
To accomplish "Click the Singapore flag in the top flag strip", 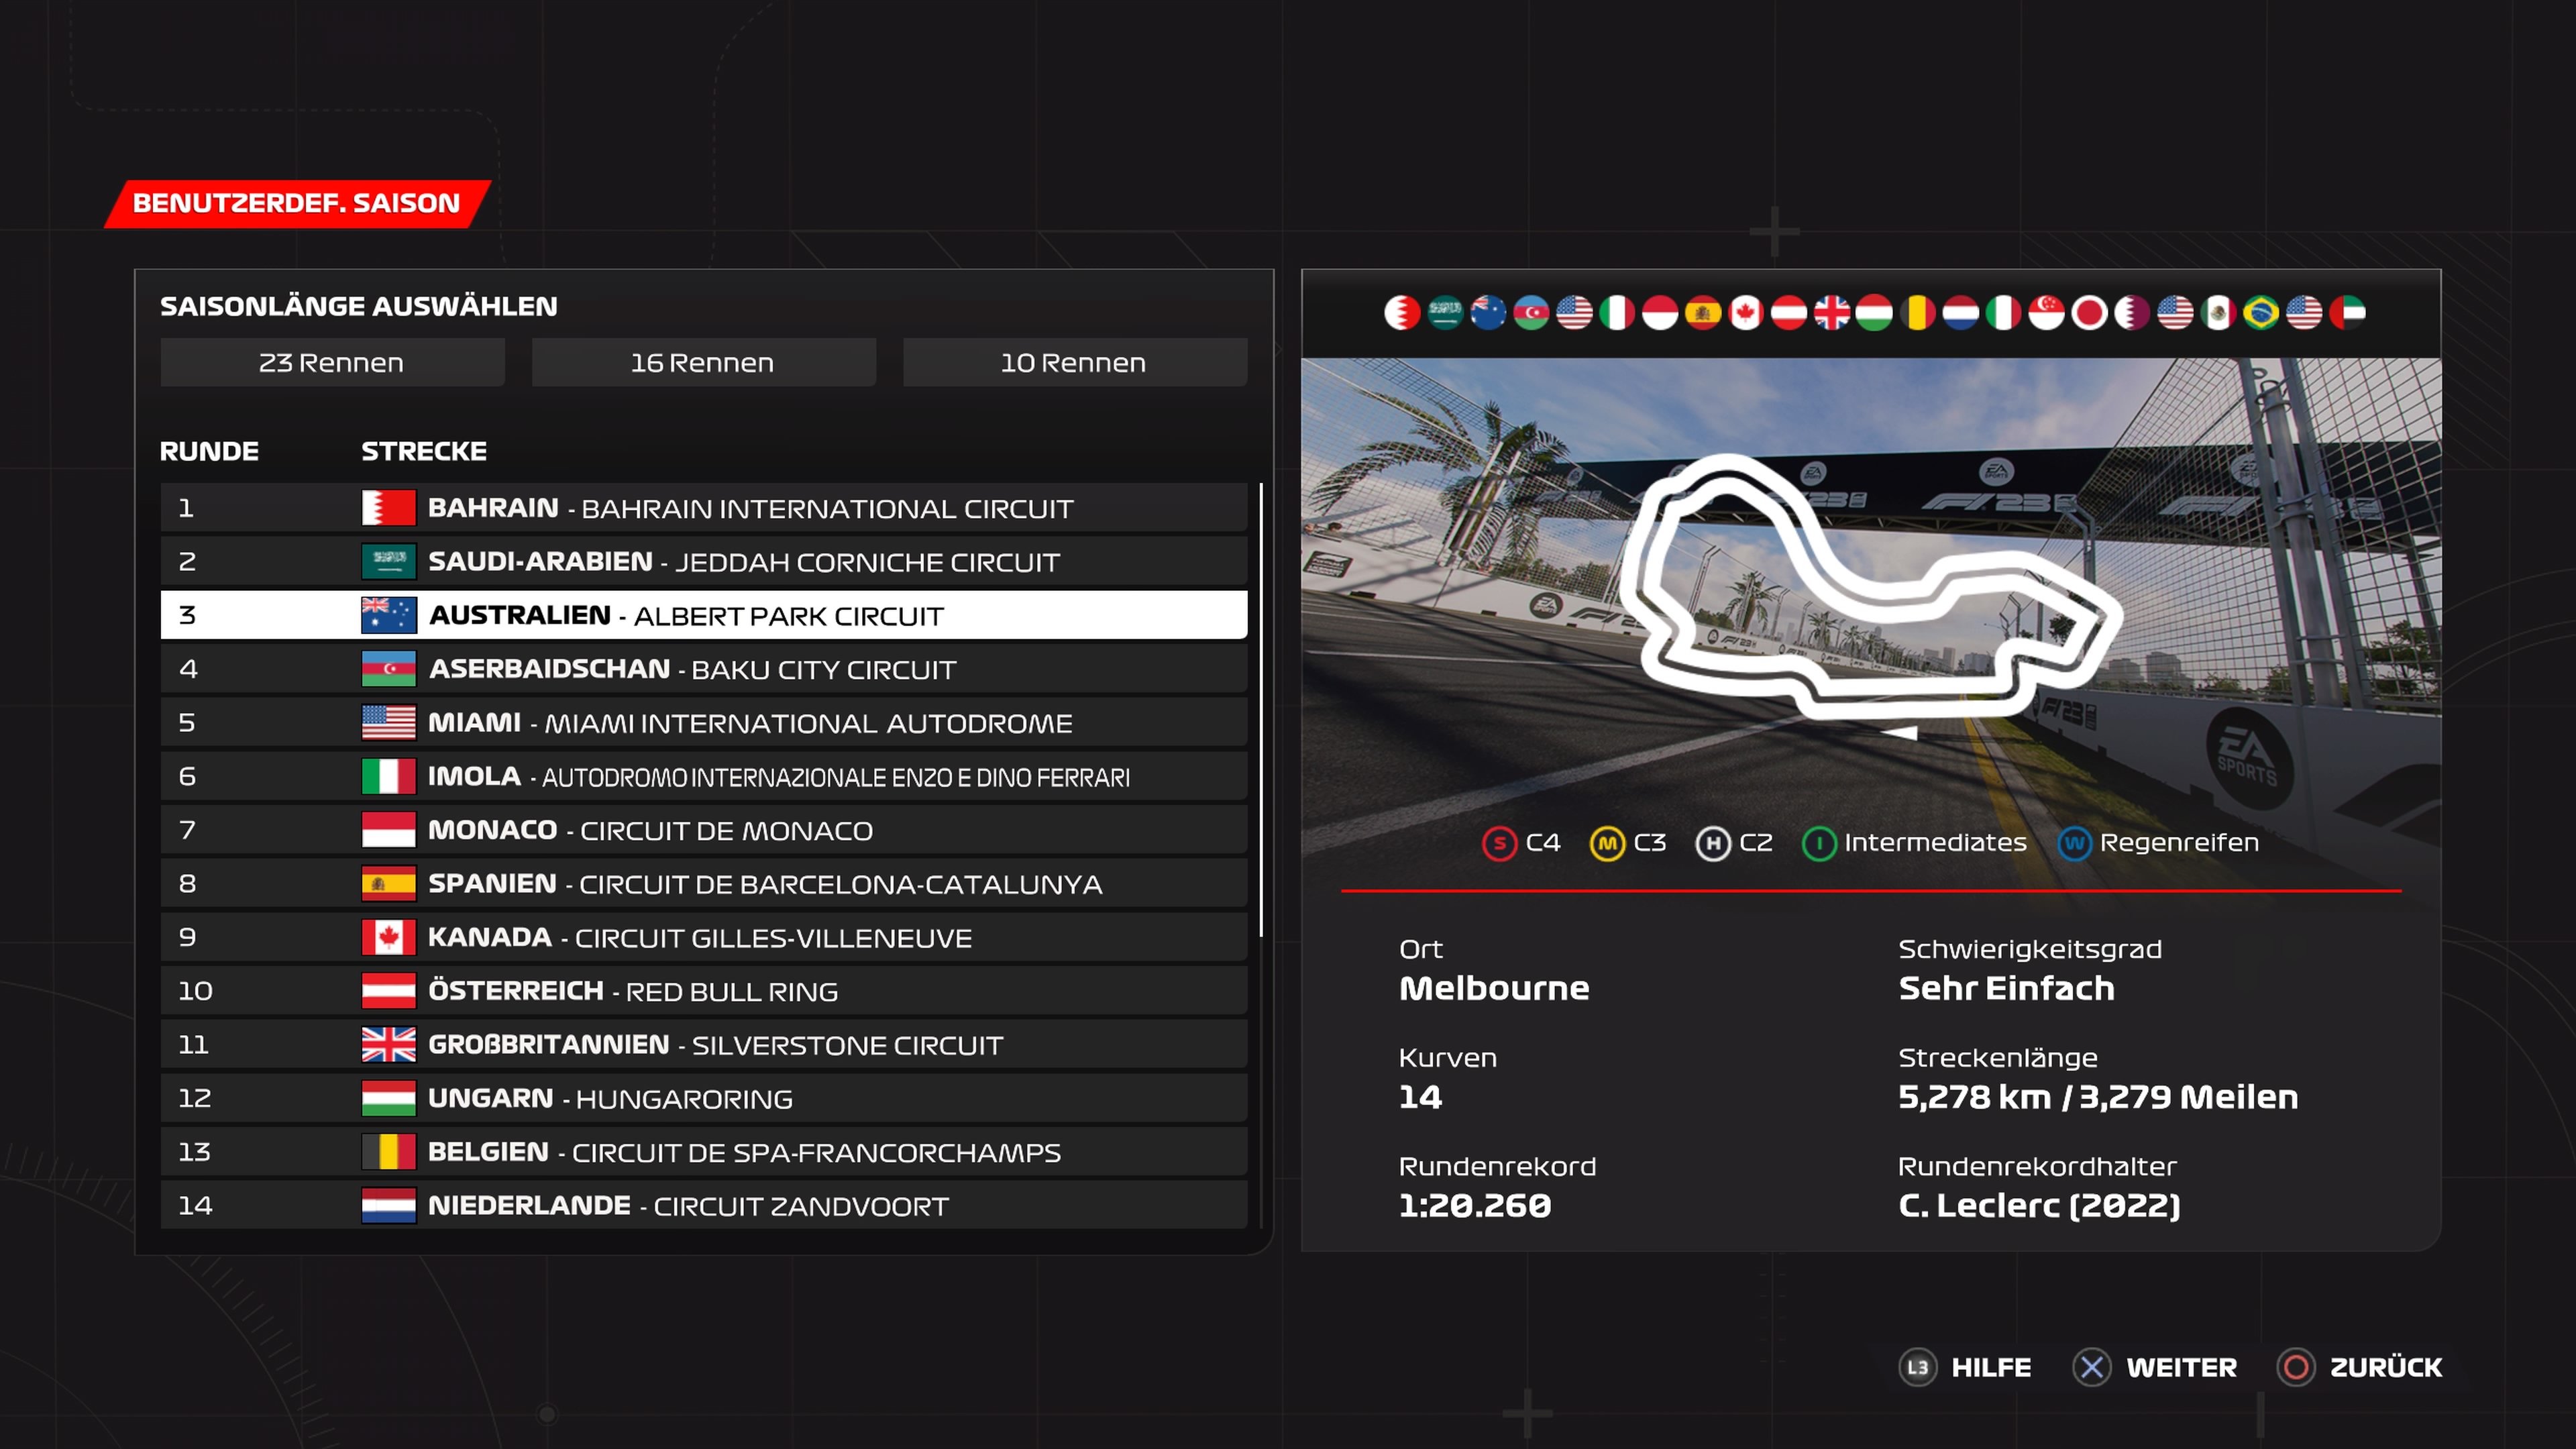I will tap(2046, 313).
